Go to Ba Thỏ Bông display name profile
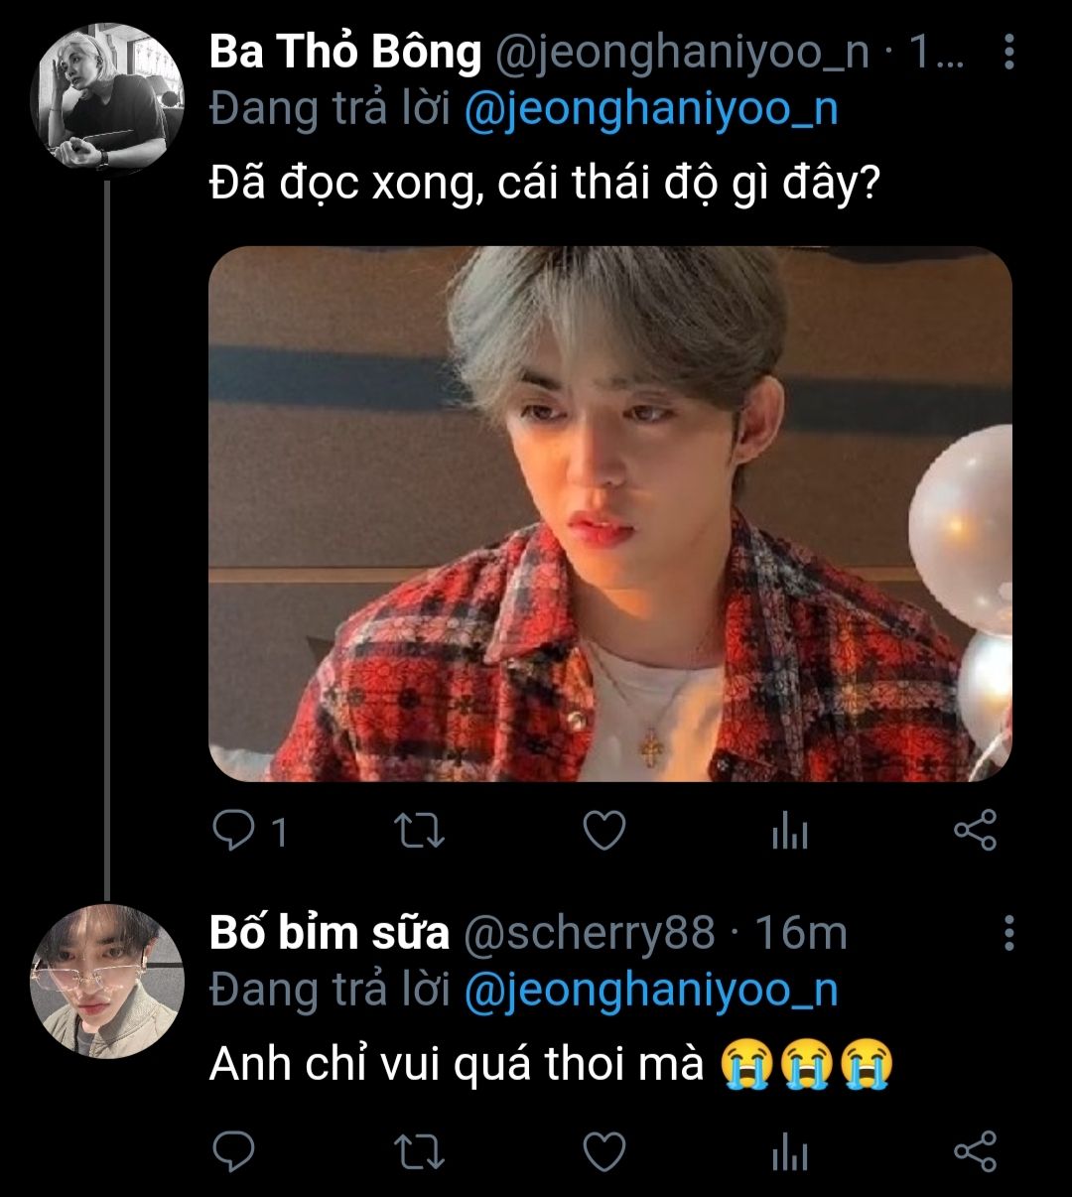 345,53
